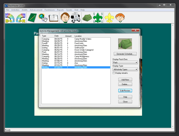Click the Edit/Review button

point(125,91)
